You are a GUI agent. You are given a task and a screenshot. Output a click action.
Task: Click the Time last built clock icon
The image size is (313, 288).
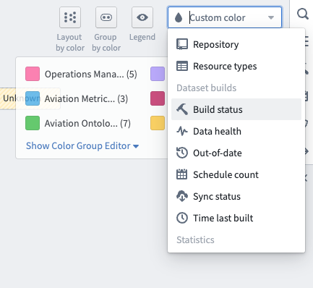point(182,218)
